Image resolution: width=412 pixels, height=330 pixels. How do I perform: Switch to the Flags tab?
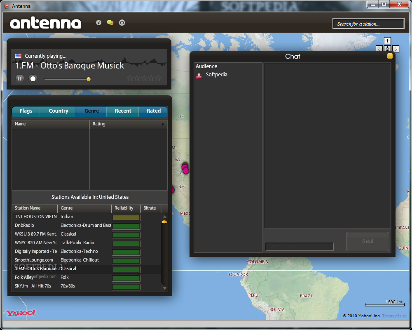point(26,111)
